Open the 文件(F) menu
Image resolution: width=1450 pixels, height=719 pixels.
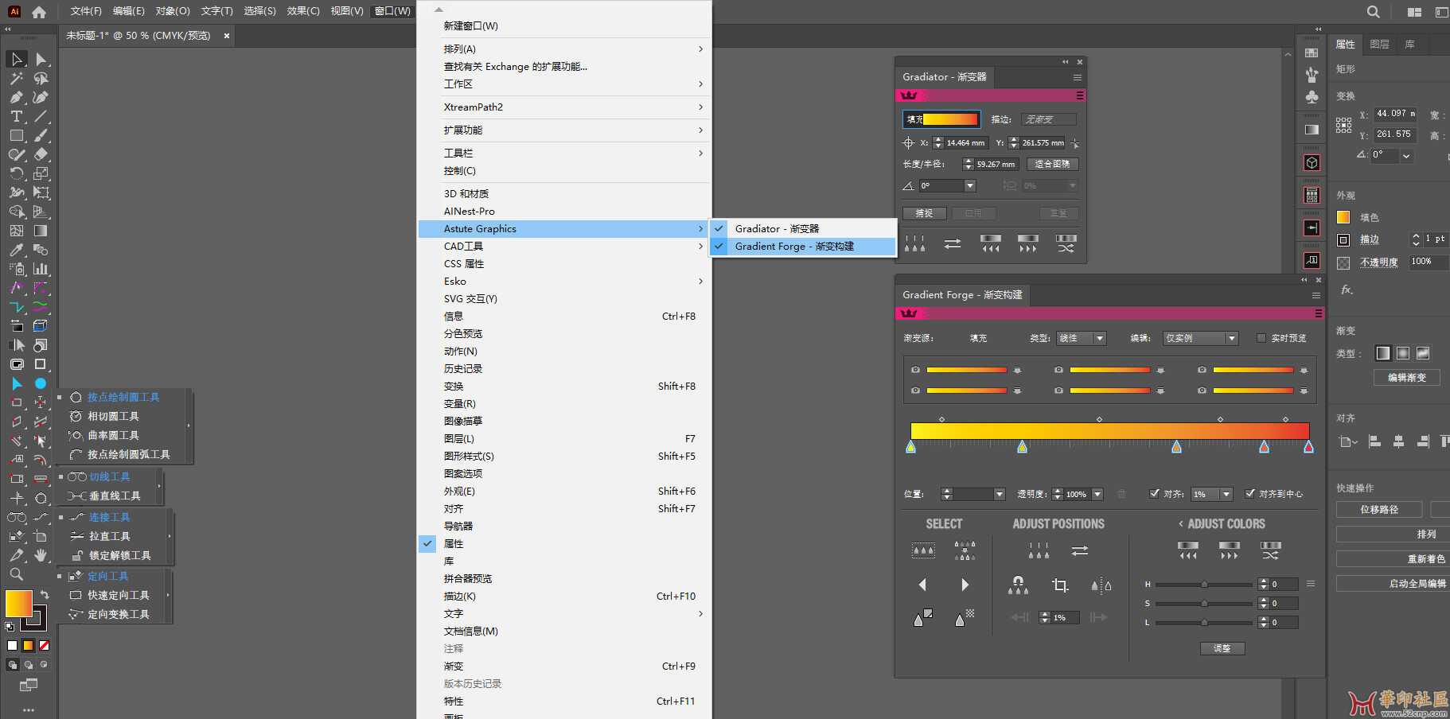(86, 11)
